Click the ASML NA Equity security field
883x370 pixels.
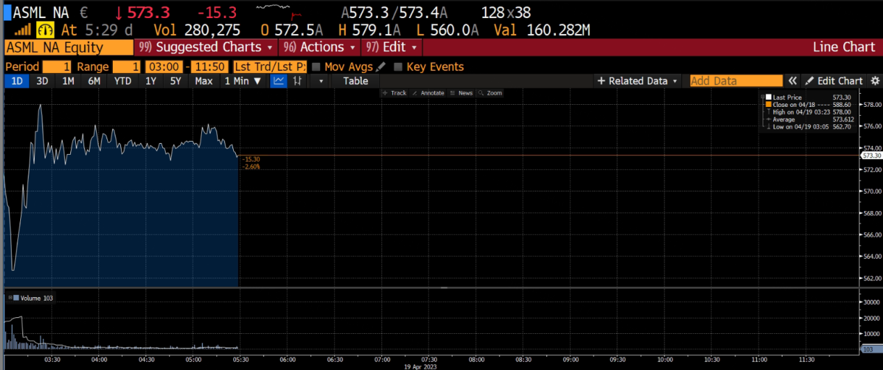point(68,47)
